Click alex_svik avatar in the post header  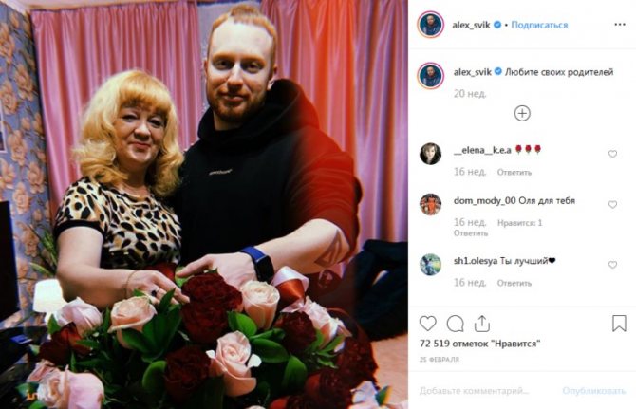coord(430,25)
